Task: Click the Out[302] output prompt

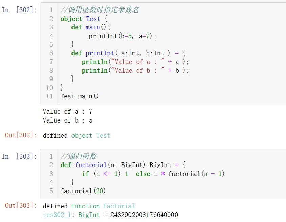Action: tap(21, 135)
